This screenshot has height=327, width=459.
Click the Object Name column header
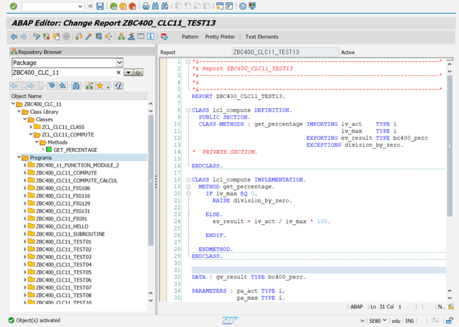click(78, 96)
